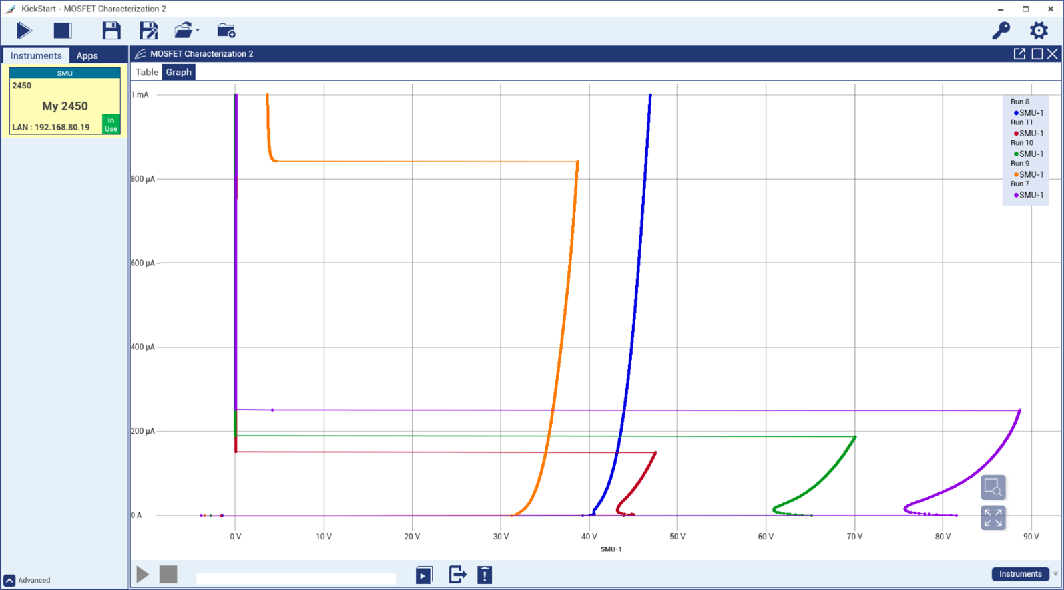Start the test with the top toolbar Run icon
1064x590 pixels.
click(24, 31)
